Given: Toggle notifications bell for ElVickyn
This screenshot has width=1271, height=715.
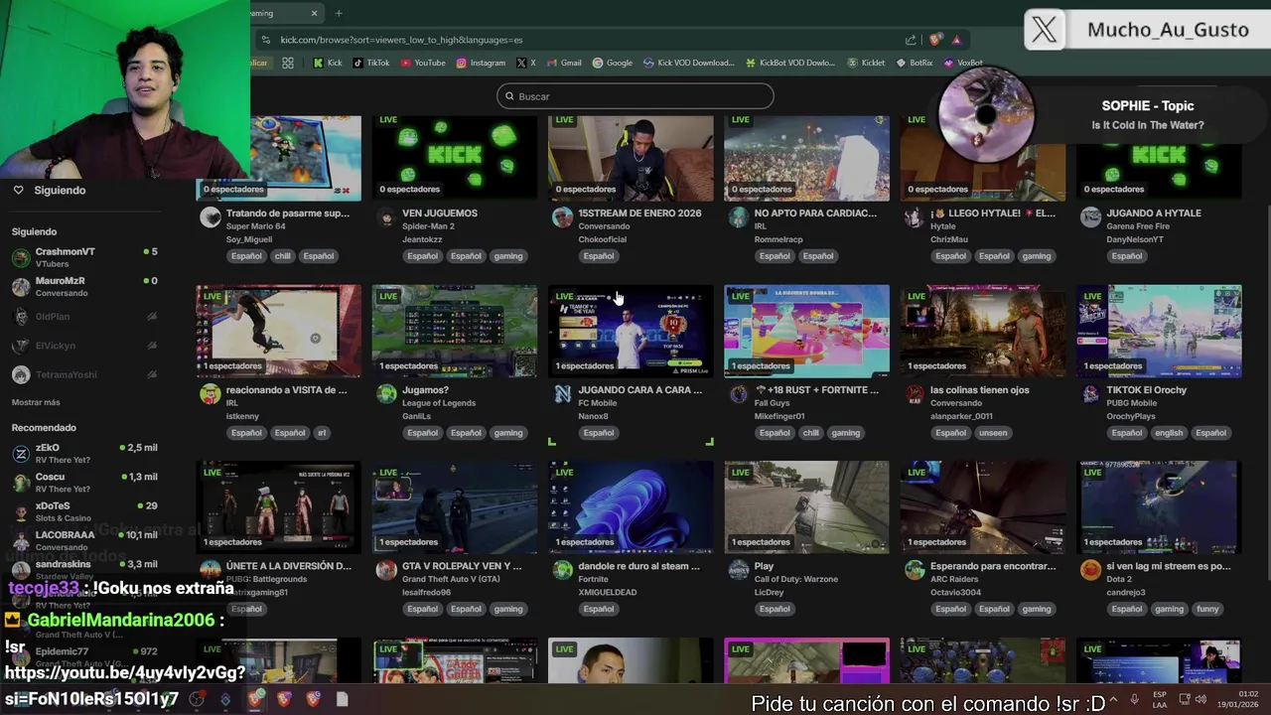Looking at the screenshot, I should [152, 346].
